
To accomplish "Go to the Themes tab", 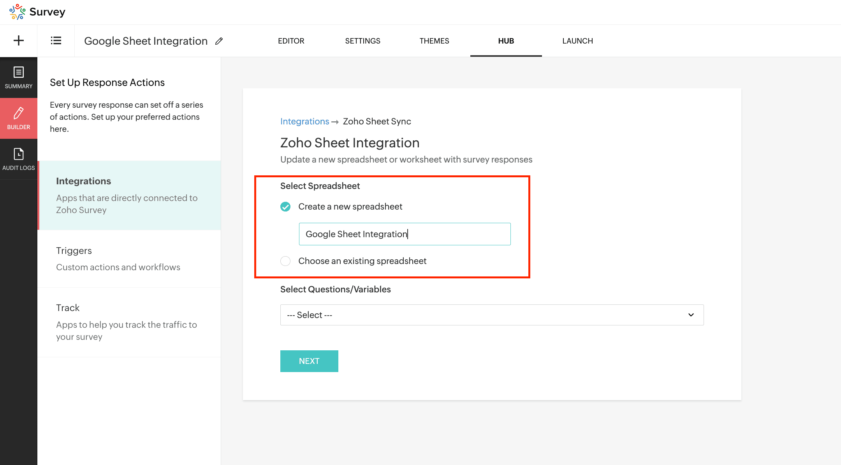I will 434,41.
